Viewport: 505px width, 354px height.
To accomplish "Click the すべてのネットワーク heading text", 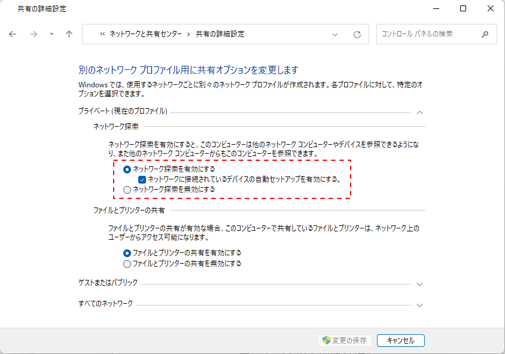I will 106,304.
